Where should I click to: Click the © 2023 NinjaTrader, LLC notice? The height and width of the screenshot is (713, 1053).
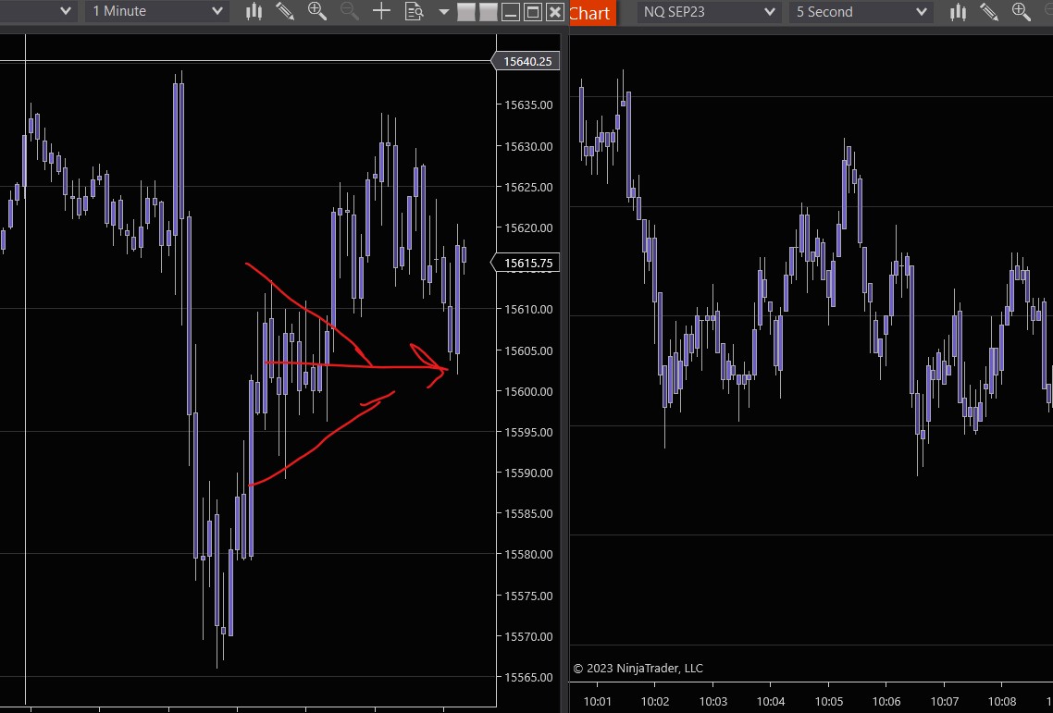[x=638, y=668]
